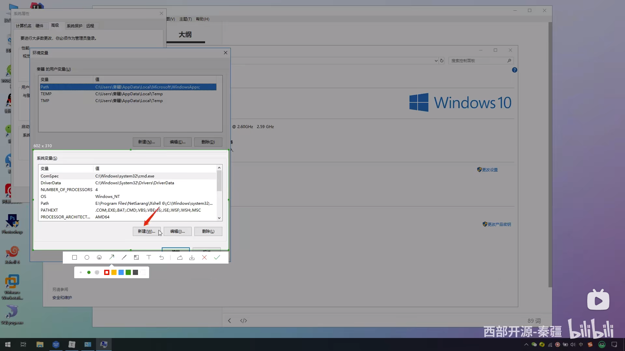
Task: Open the 更改设置 link
Action: [490, 170]
